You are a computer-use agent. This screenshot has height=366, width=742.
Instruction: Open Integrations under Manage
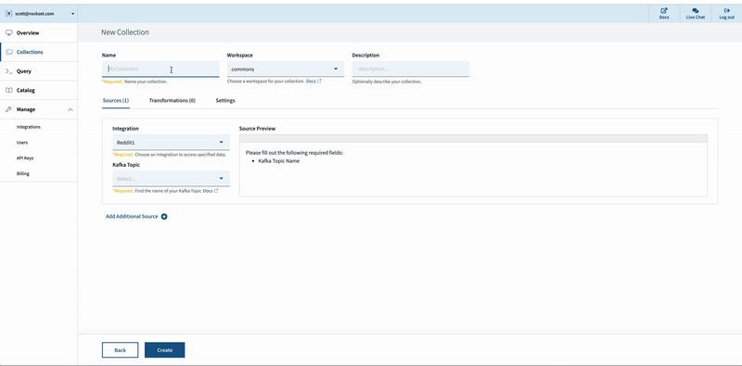pyautogui.click(x=29, y=127)
